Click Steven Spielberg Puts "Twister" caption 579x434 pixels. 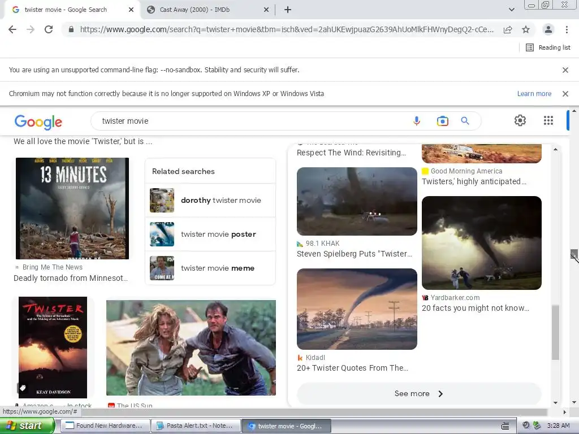tap(355, 254)
